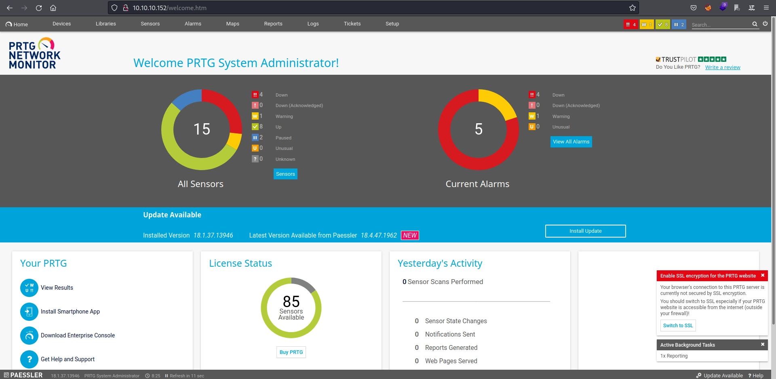Viewport: 776px width, 379px height.
Task: Dismiss the Enable SSL encryption notification
Action: pyautogui.click(x=763, y=276)
